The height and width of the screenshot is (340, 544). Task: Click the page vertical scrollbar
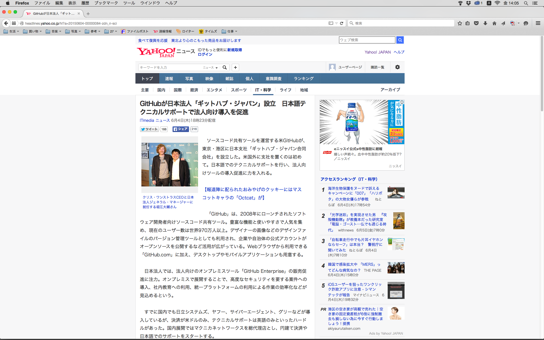click(542, 74)
